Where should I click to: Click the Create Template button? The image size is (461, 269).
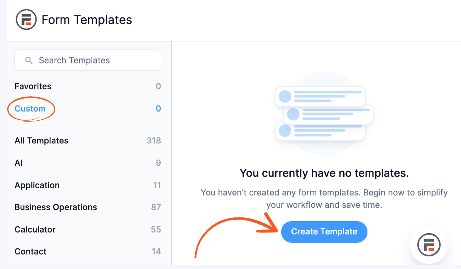point(324,231)
